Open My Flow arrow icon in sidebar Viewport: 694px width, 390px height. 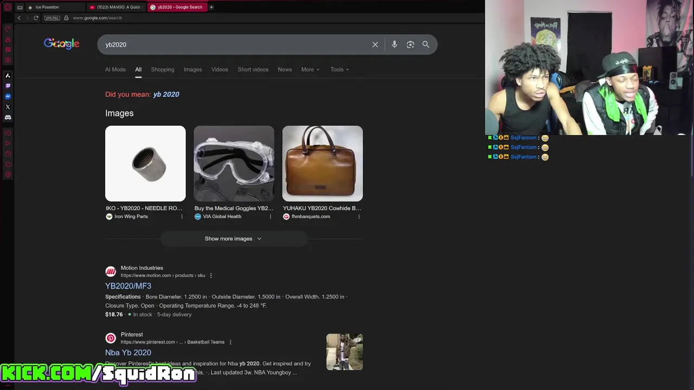coord(8,143)
